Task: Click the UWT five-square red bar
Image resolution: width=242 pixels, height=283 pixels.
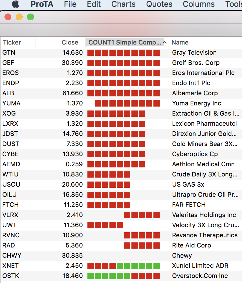Action: (105, 225)
